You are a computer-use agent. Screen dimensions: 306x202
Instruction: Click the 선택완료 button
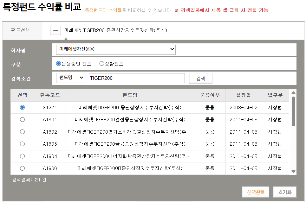pos(256,192)
